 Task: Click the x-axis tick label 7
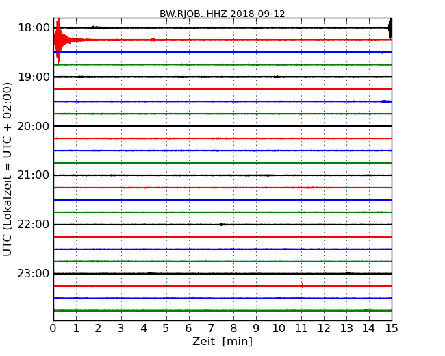tap(211, 329)
